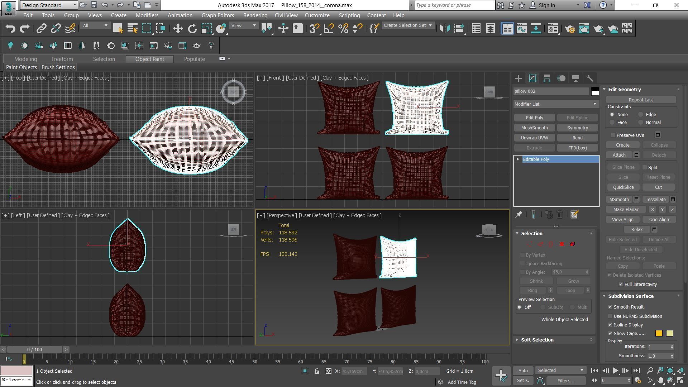Click Play Animation button

(x=615, y=371)
